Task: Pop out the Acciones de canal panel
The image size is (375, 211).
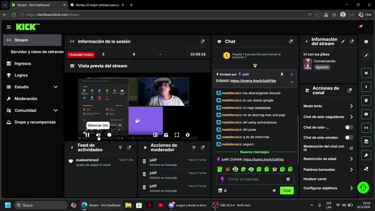Action: tap(350, 91)
